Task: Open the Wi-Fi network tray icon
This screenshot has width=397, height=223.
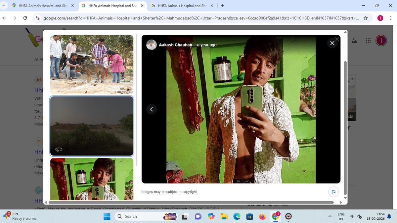Action: [x=352, y=216]
